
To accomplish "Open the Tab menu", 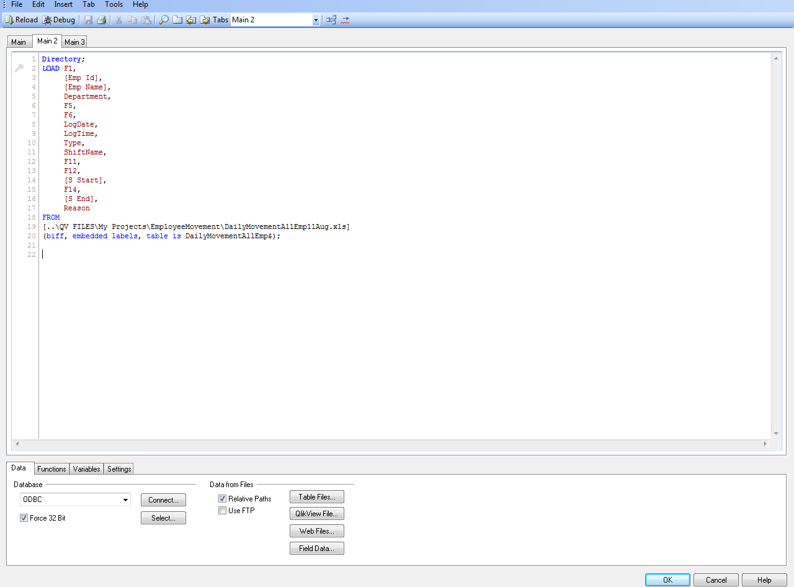I will click(x=89, y=4).
